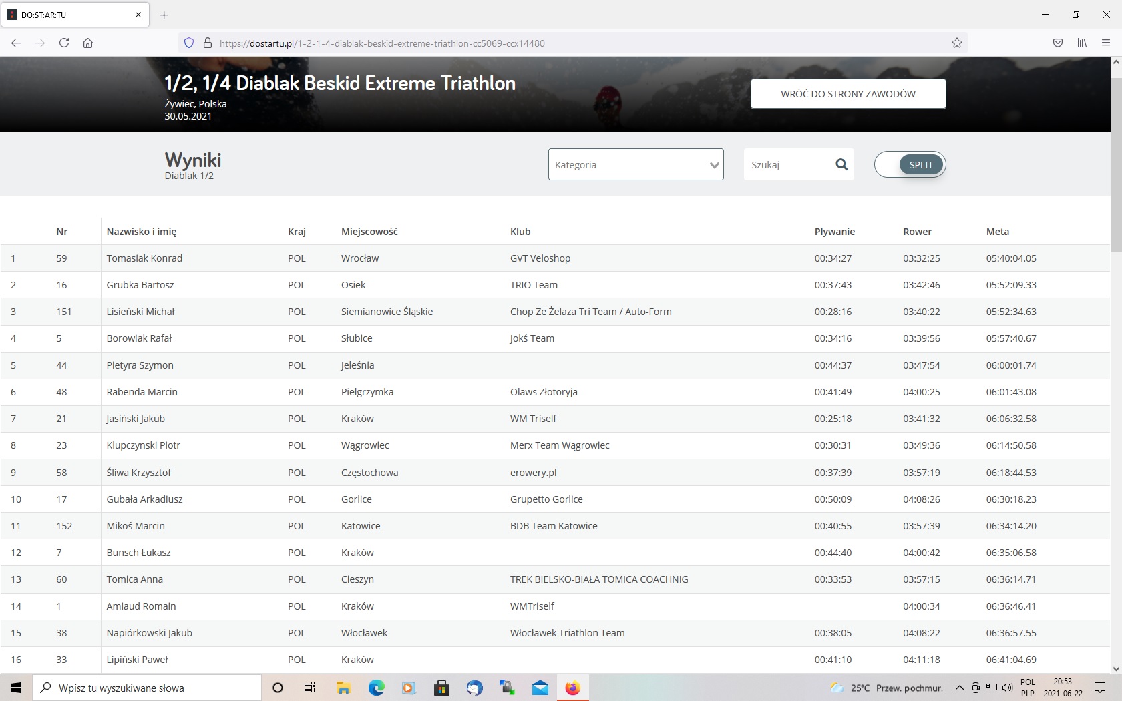Open a new tab with the plus icon
The width and height of the screenshot is (1122, 701).
point(164,15)
